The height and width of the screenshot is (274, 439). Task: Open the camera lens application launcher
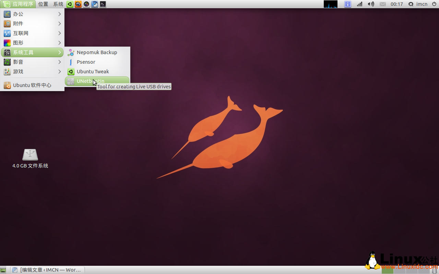[86, 4]
